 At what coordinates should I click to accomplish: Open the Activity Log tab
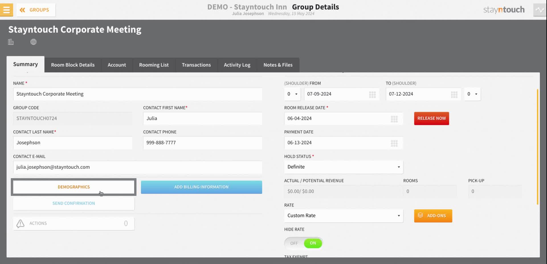pyautogui.click(x=237, y=65)
